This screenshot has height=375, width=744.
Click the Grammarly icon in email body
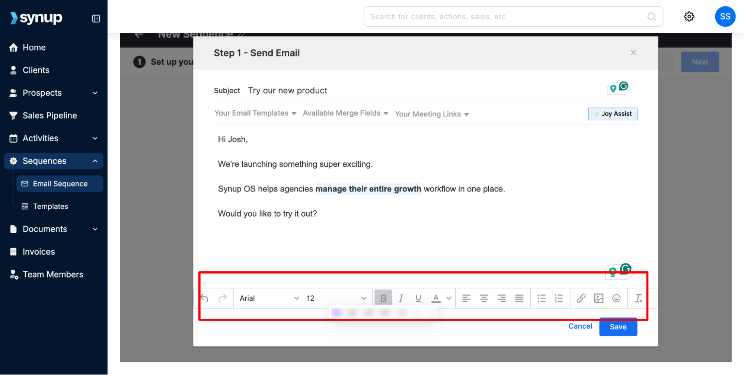pos(626,268)
